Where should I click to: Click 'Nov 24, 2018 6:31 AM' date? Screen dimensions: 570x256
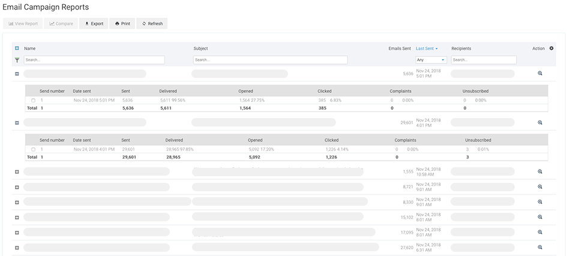click(x=428, y=247)
